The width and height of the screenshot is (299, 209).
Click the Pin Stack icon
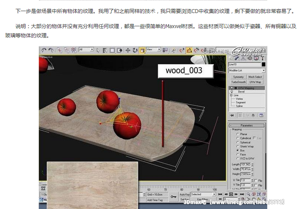click(232, 115)
